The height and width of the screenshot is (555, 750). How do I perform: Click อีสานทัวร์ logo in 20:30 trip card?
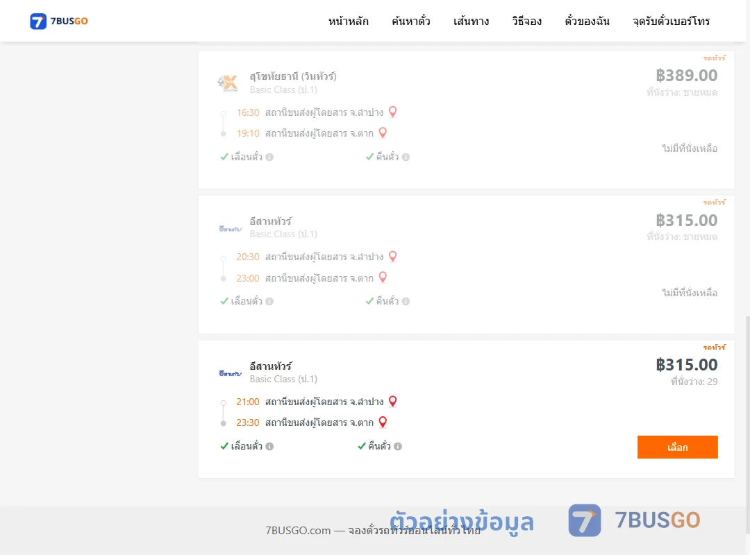[230, 228]
